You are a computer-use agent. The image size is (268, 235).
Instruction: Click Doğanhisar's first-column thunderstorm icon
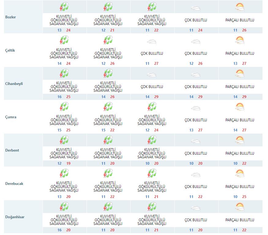[64, 207]
